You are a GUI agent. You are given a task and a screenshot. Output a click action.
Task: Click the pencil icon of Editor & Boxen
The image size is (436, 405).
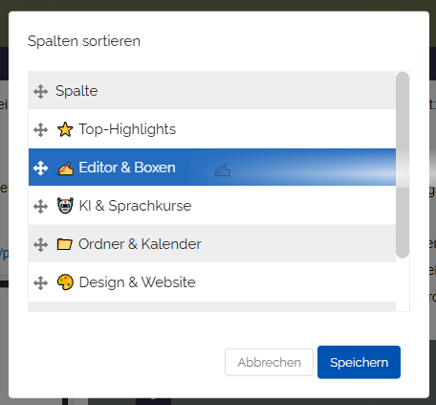[65, 169]
